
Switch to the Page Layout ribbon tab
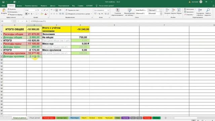point(31,6)
